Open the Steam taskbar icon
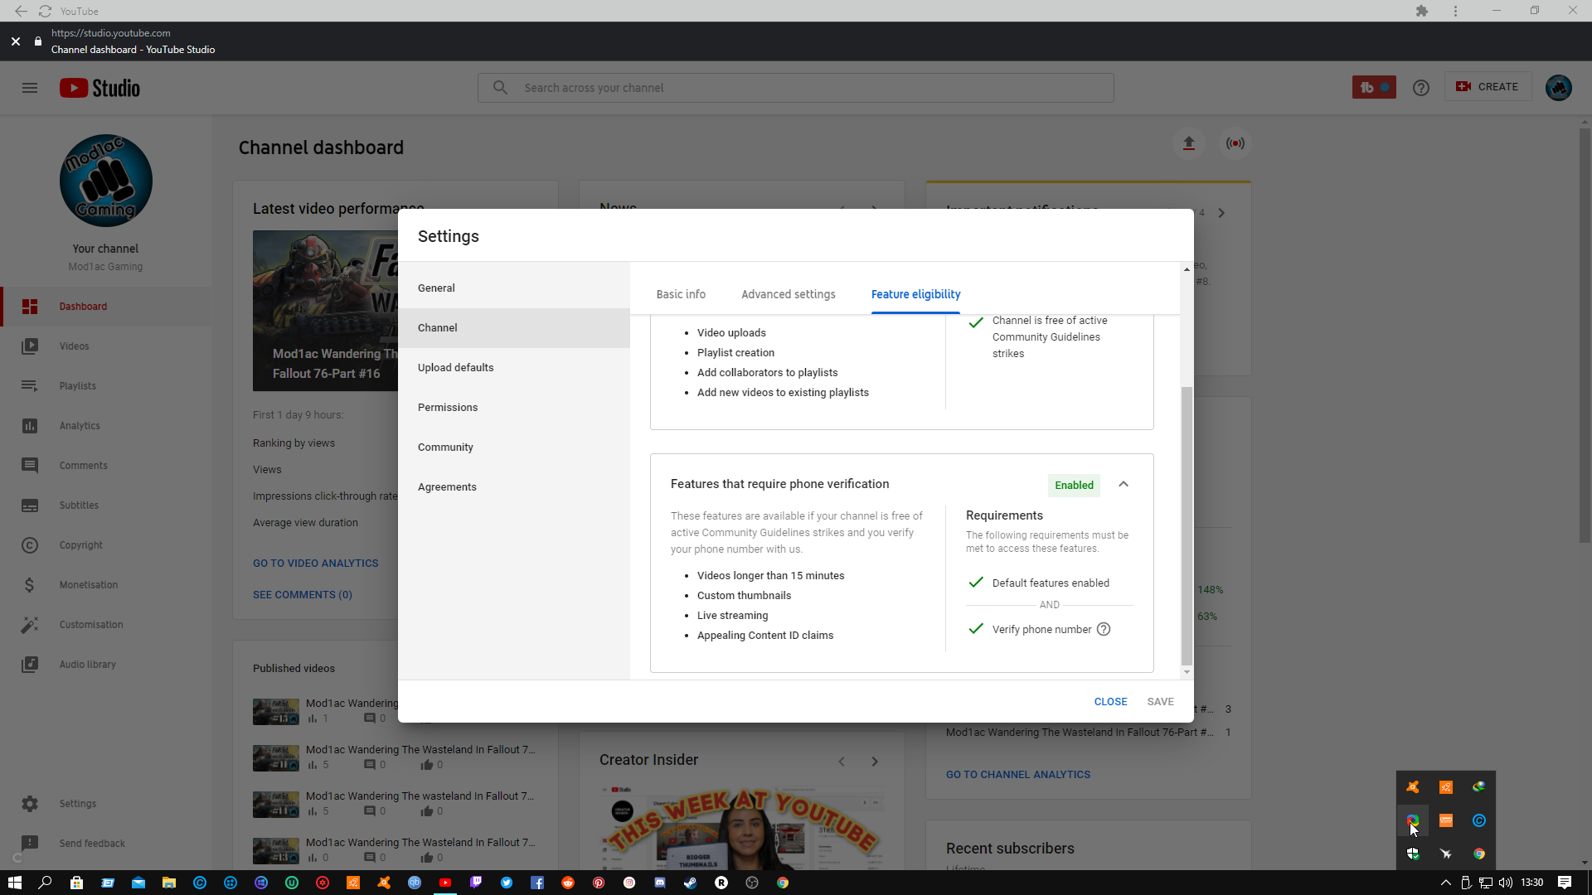 tap(690, 883)
